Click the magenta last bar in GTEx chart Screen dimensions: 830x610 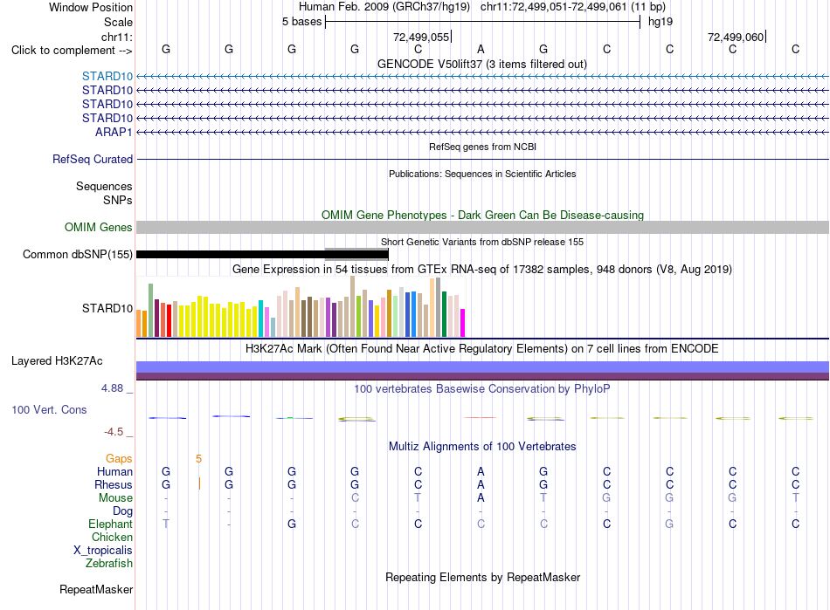point(463,323)
